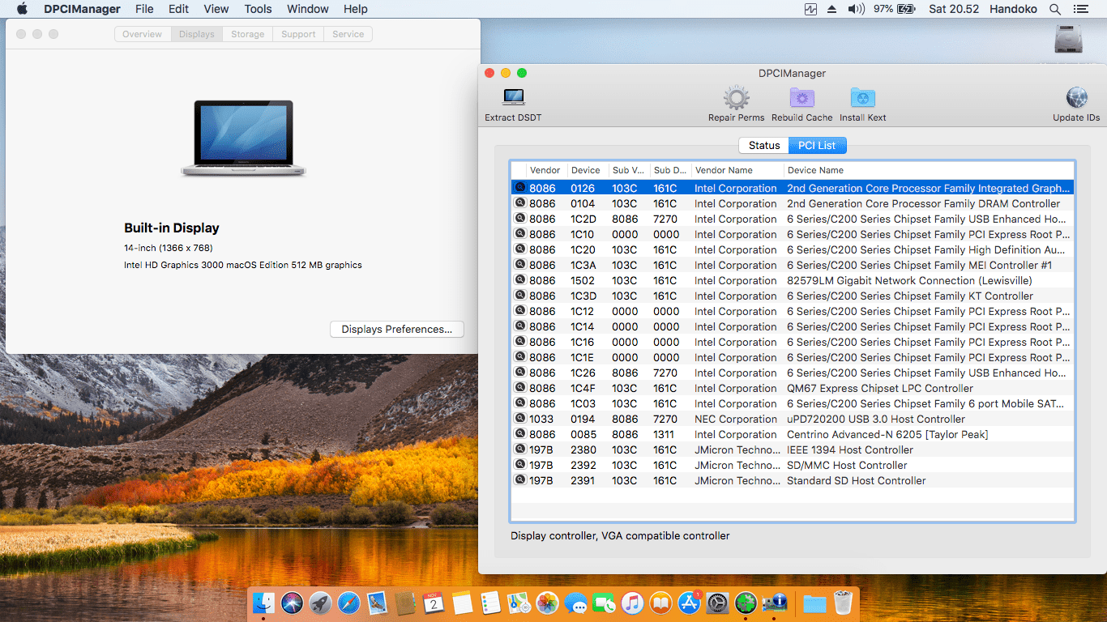Sort PCI list by Vendor column header

point(545,170)
